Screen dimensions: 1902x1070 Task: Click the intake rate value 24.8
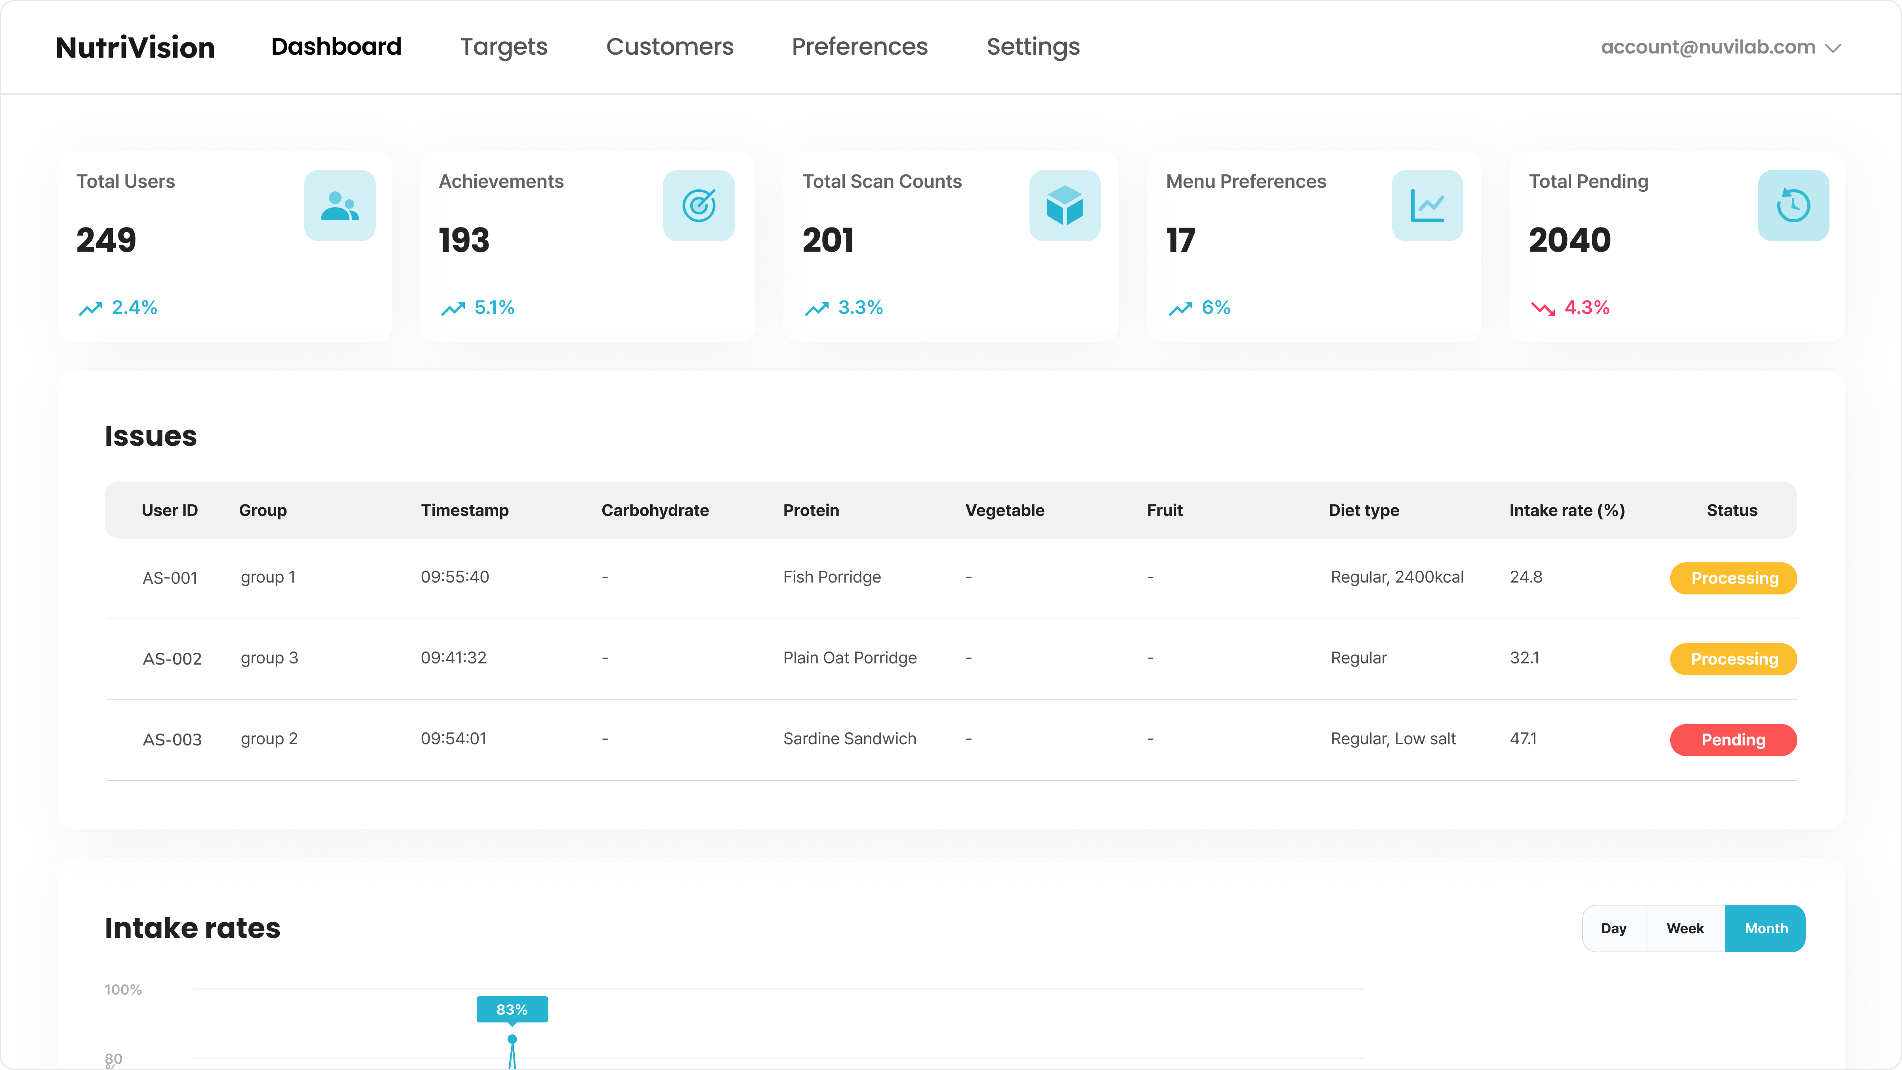pyautogui.click(x=1526, y=577)
